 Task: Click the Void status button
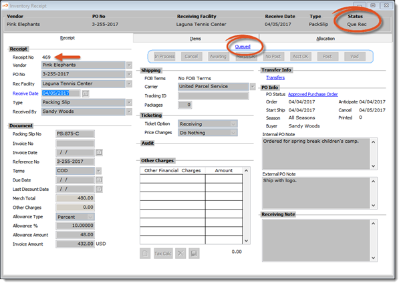point(355,57)
